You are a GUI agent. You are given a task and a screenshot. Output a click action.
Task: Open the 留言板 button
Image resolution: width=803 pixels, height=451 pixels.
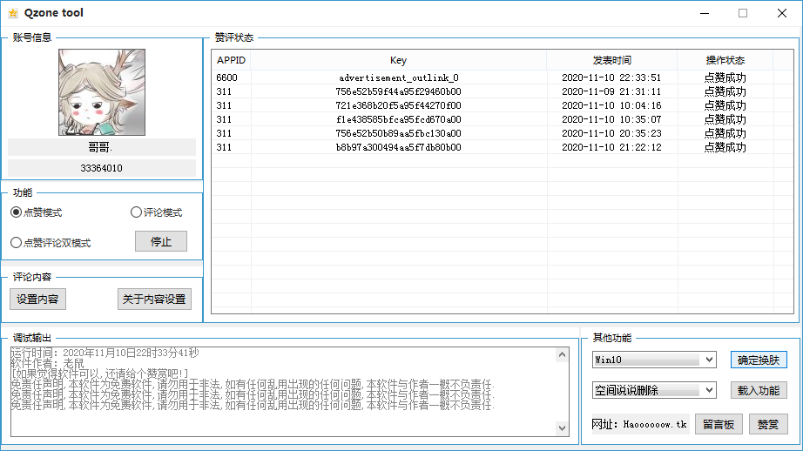click(719, 424)
